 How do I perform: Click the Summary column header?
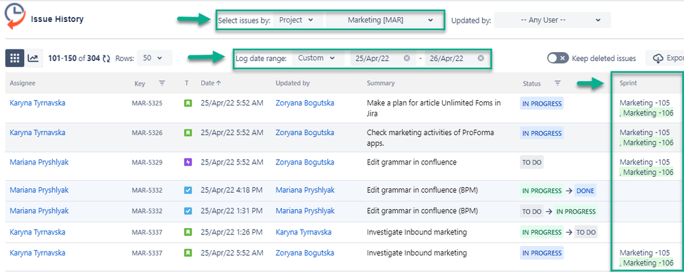pyautogui.click(x=381, y=83)
